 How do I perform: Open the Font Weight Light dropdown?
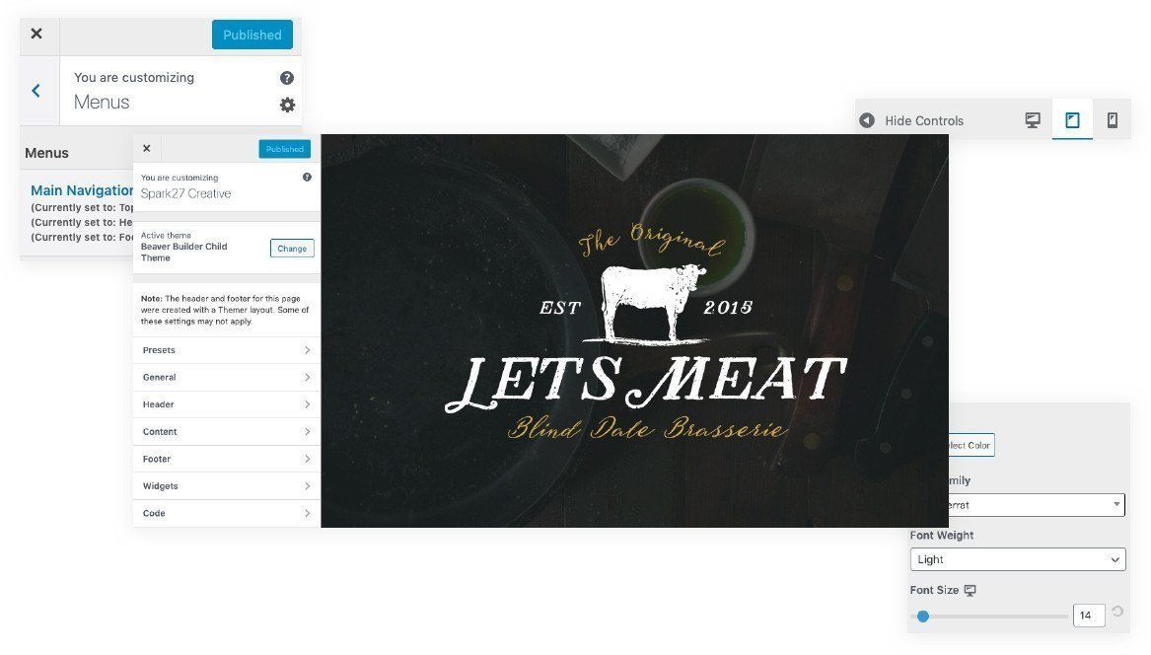(x=1018, y=559)
